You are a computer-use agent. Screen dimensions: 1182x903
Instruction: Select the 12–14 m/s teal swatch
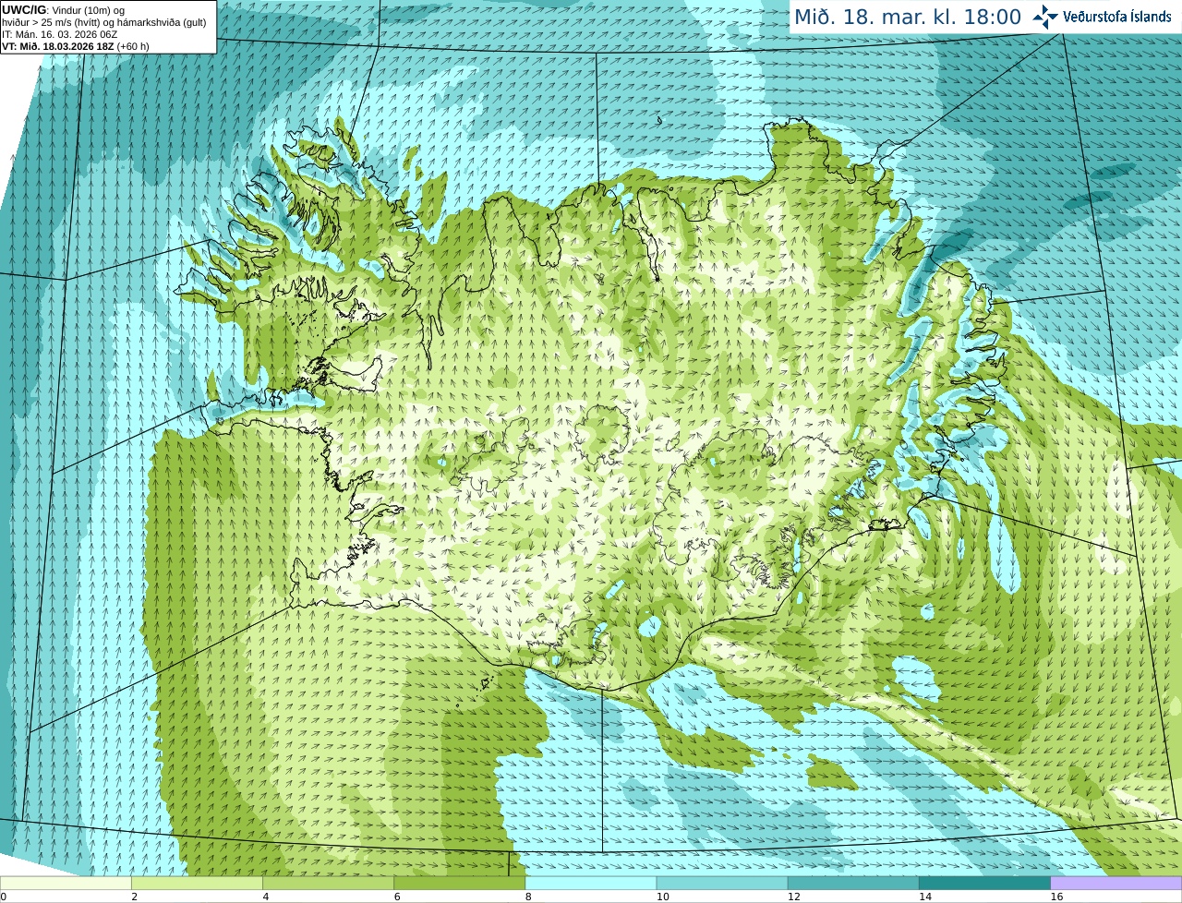tap(853, 884)
